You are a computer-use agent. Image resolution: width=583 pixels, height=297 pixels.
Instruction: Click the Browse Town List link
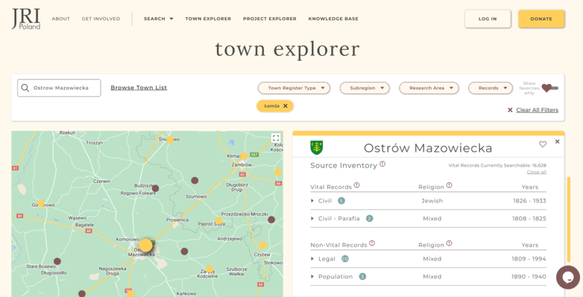pos(138,88)
